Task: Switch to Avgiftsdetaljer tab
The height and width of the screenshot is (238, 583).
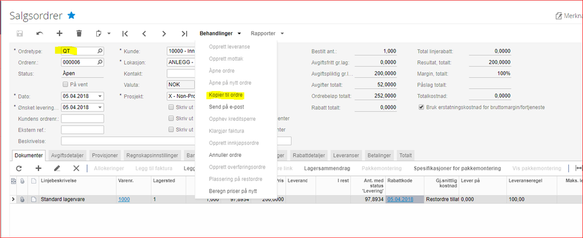Action: (x=68, y=155)
